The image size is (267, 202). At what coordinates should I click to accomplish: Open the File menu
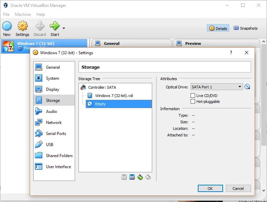coord(6,15)
